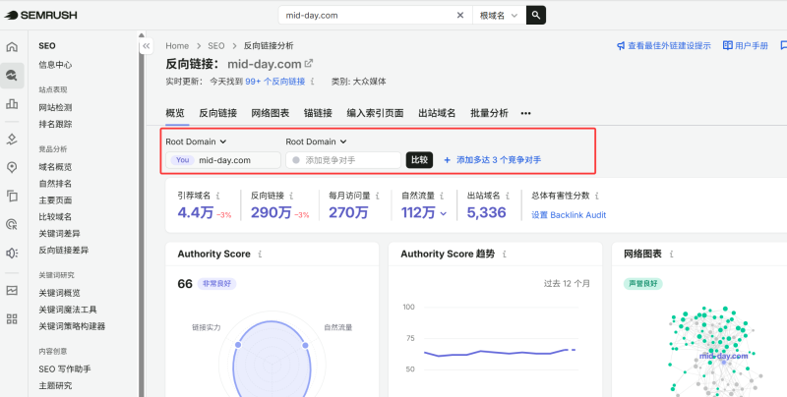Screen dimensions: 787x397
Task: Click SEO in breadcrumb
Action: pos(215,45)
